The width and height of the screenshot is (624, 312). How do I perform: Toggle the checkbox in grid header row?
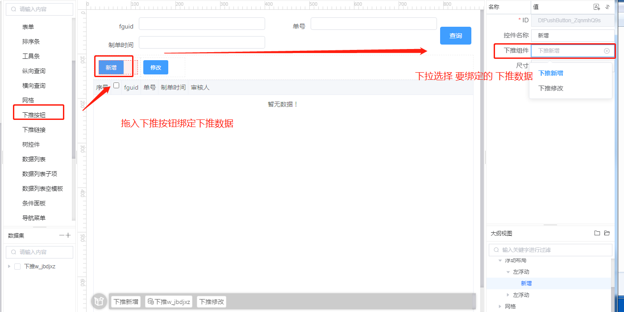pos(116,86)
